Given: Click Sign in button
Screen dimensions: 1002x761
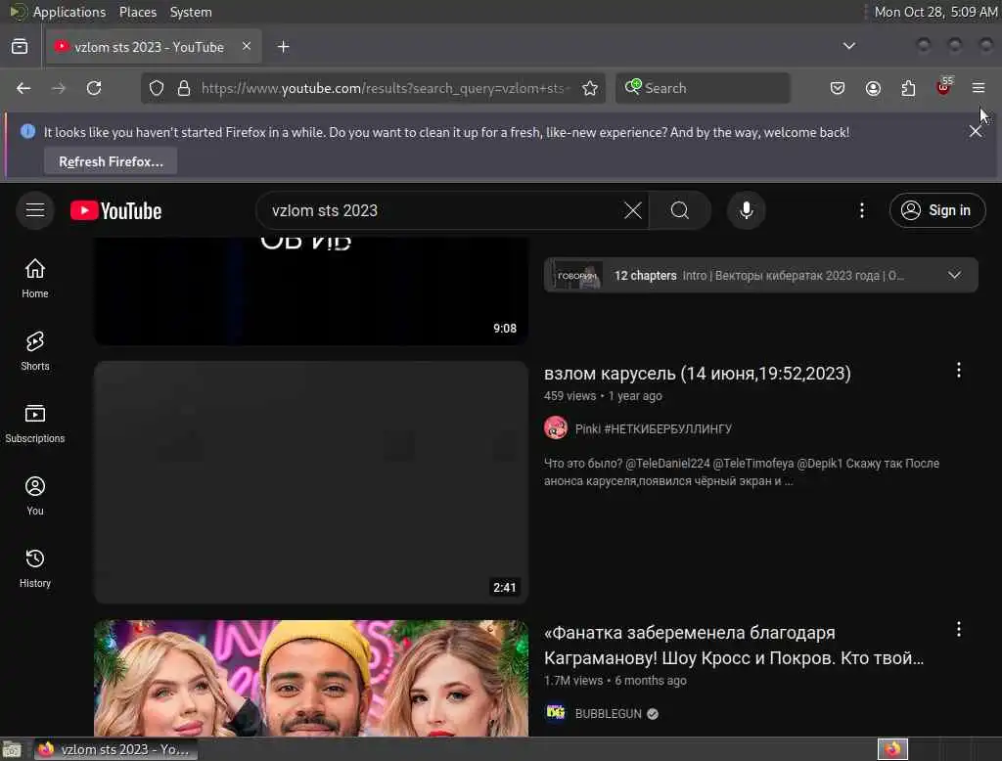Looking at the screenshot, I should click(x=936, y=210).
